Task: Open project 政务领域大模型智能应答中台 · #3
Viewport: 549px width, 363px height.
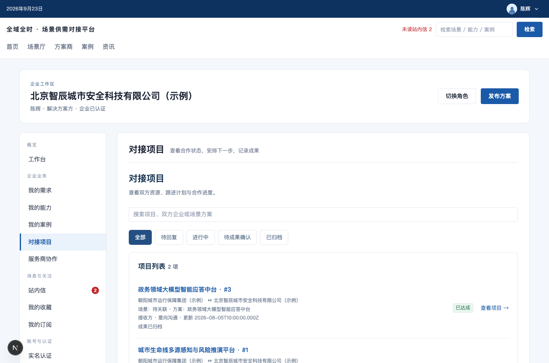Action: (184, 290)
